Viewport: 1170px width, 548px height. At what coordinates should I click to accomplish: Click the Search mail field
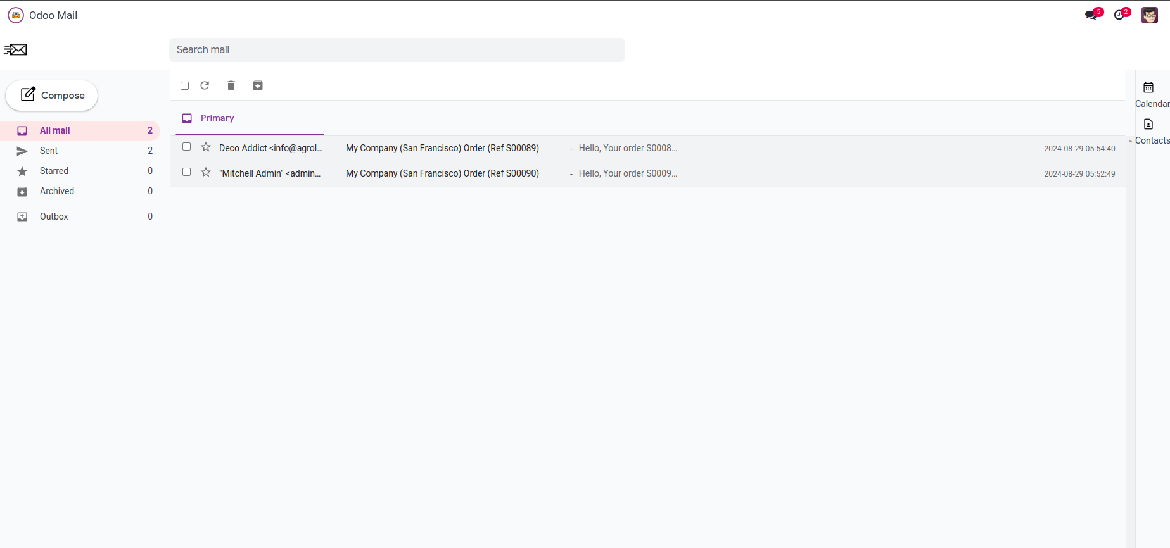397,50
